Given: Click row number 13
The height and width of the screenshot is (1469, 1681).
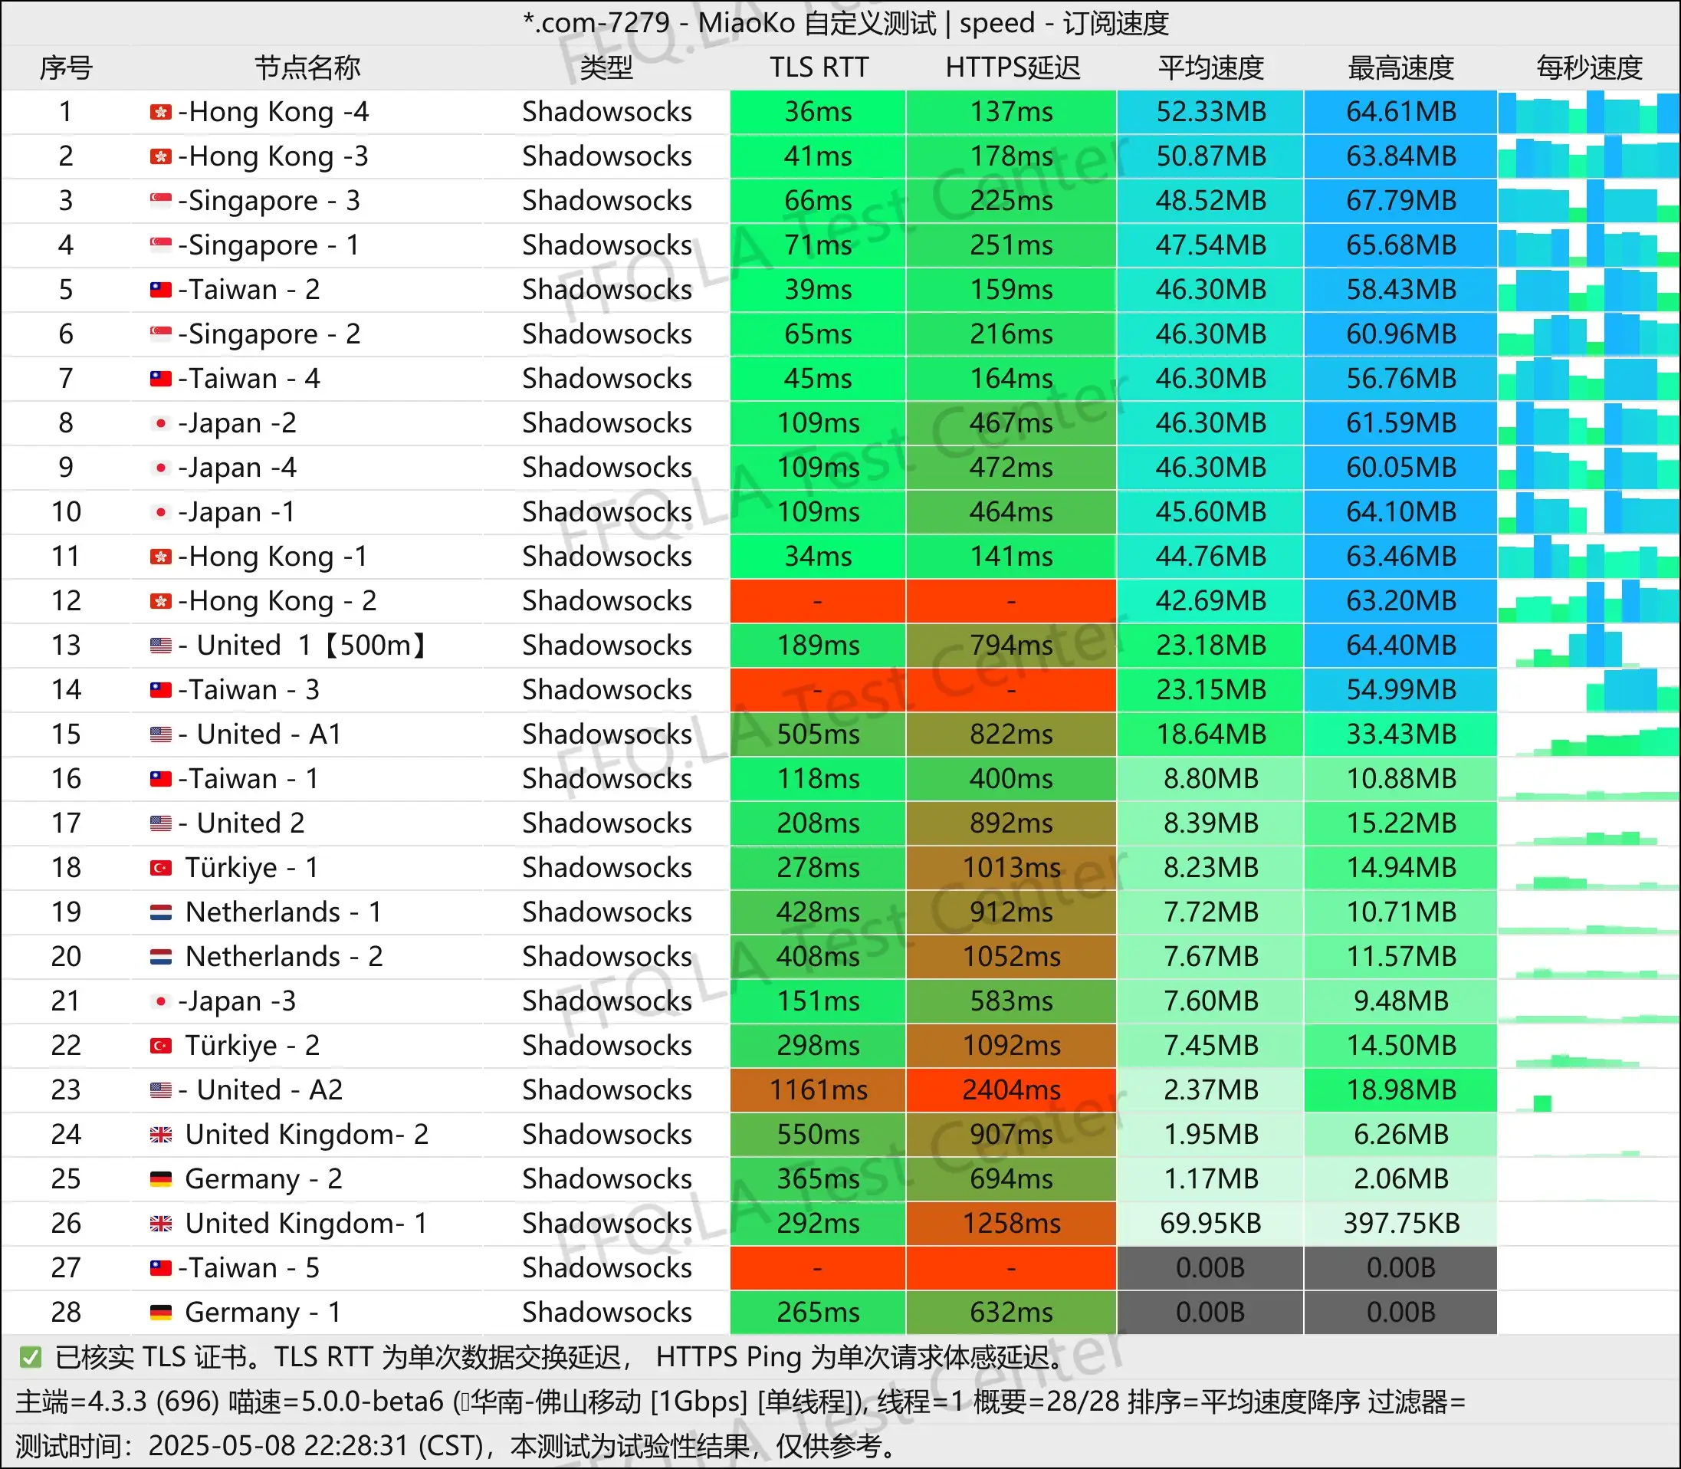Looking at the screenshot, I should (66, 645).
